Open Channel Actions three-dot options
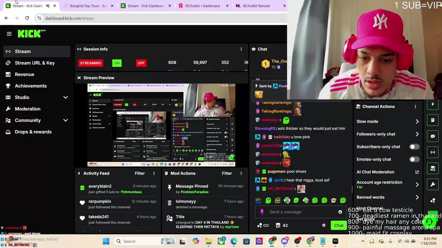Viewport: 442px width, 248px height. click(415, 106)
